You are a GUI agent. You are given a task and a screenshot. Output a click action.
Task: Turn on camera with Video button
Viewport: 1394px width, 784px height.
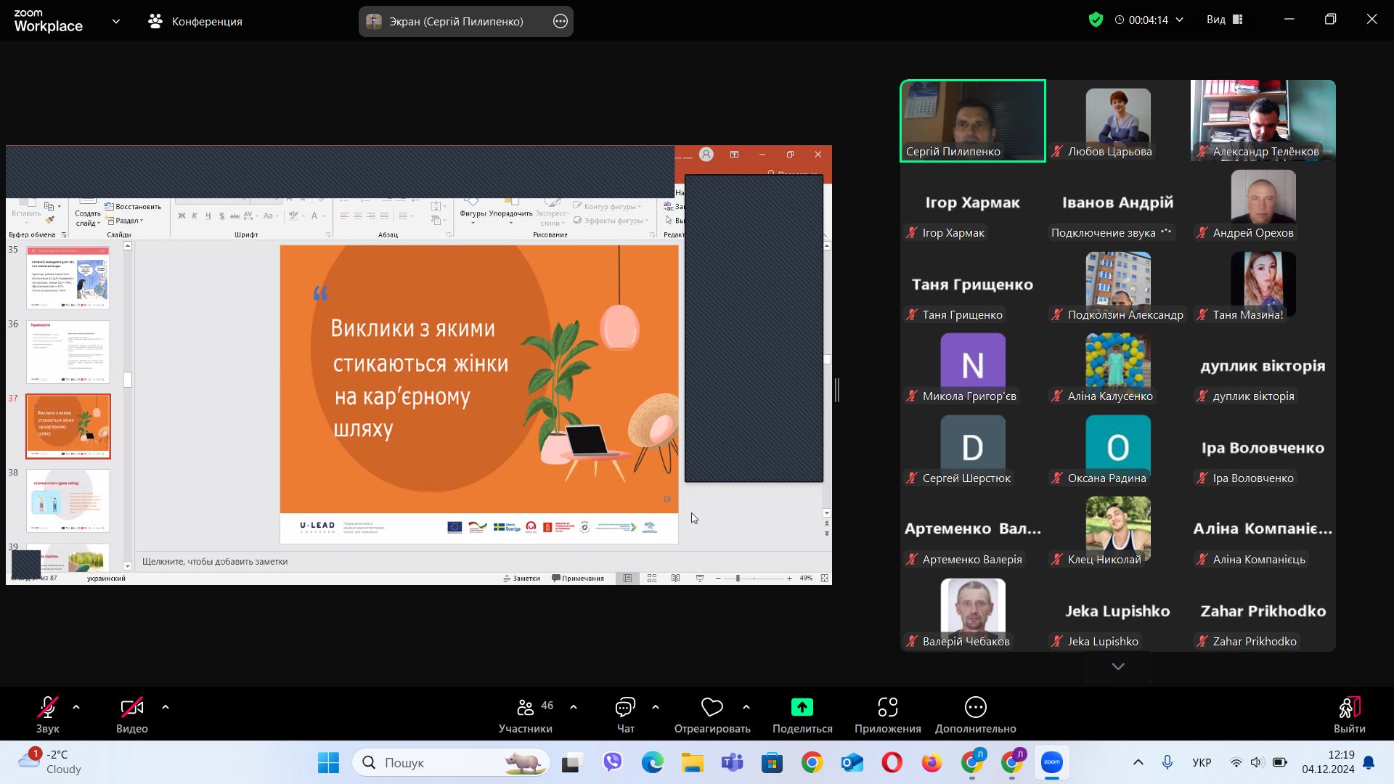131,708
